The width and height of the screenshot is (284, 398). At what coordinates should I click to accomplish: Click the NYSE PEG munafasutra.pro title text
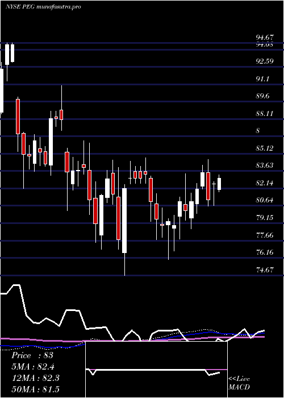pyautogui.click(x=43, y=7)
